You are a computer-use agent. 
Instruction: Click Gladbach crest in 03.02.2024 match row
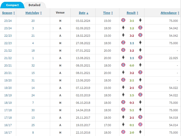[140, 20]
